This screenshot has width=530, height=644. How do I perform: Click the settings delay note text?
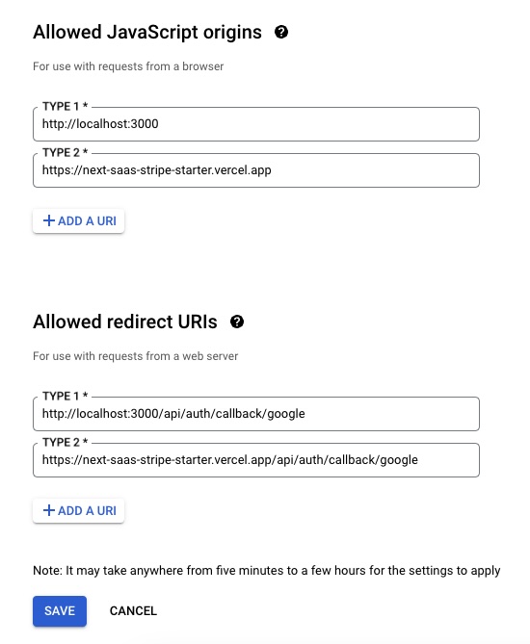point(266,571)
